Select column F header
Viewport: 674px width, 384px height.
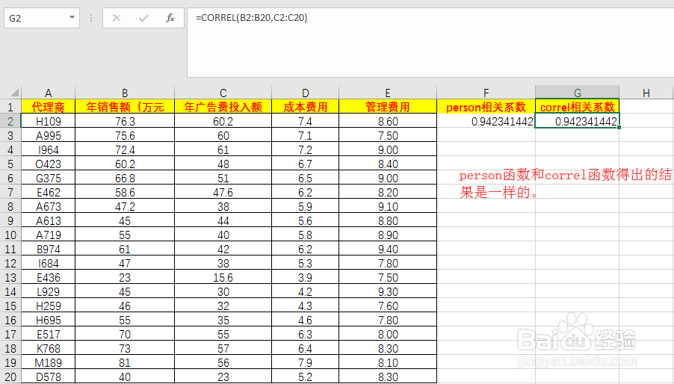coord(486,93)
